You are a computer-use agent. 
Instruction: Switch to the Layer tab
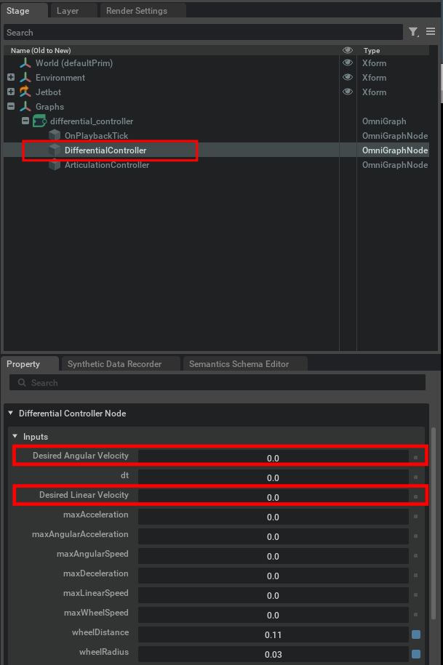tap(68, 11)
